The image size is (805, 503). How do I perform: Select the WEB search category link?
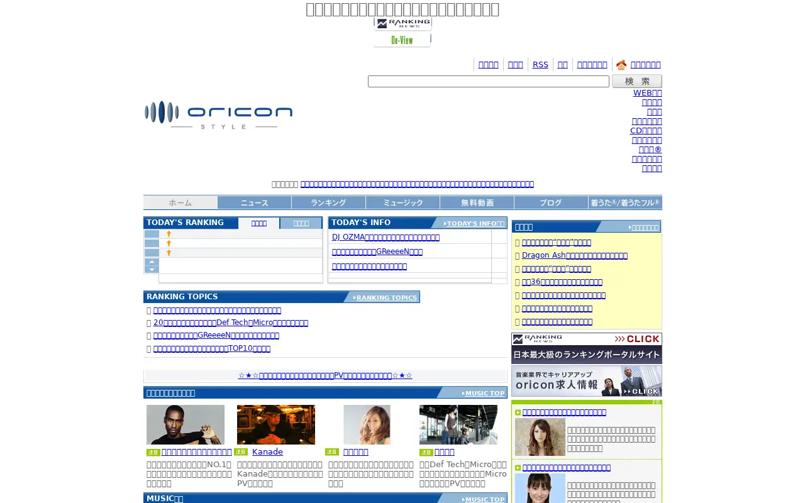[x=648, y=93]
